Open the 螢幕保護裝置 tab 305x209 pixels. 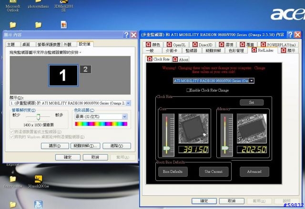tap(49, 45)
